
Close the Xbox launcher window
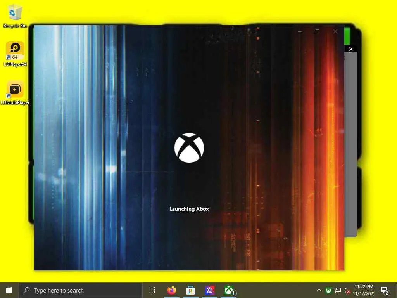[335, 31]
